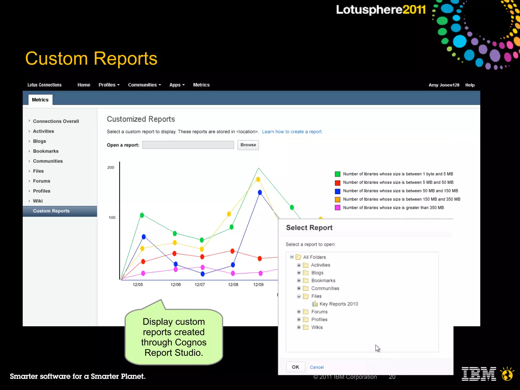Click the Learn how to create a report link
This screenshot has height=390, width=520.
[x=292, y=132]
